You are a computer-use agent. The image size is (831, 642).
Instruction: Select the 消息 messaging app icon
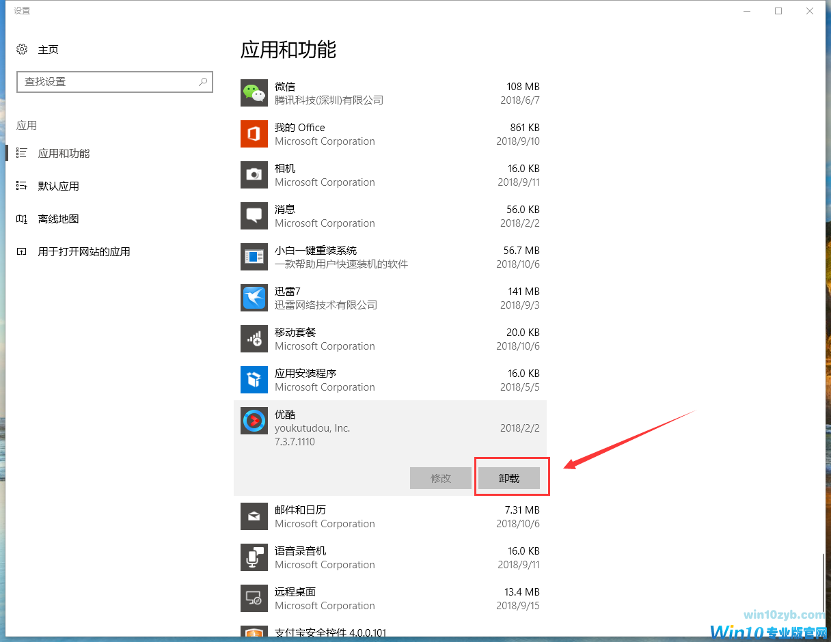254,216
